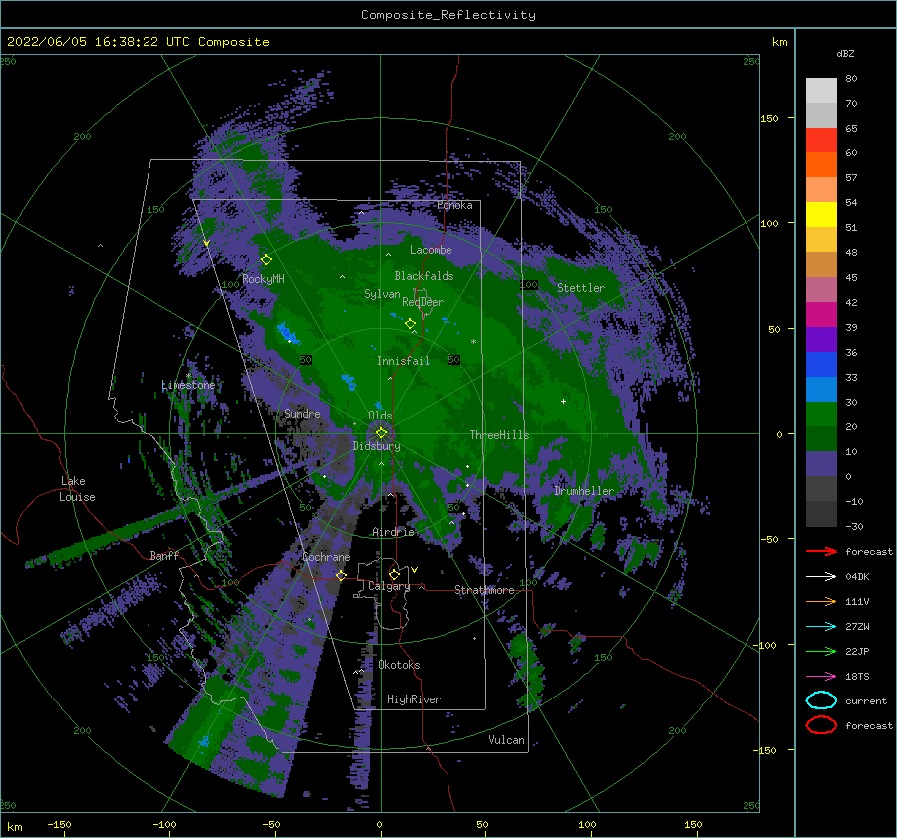Click the Airdrie label

tap(393, 532)
